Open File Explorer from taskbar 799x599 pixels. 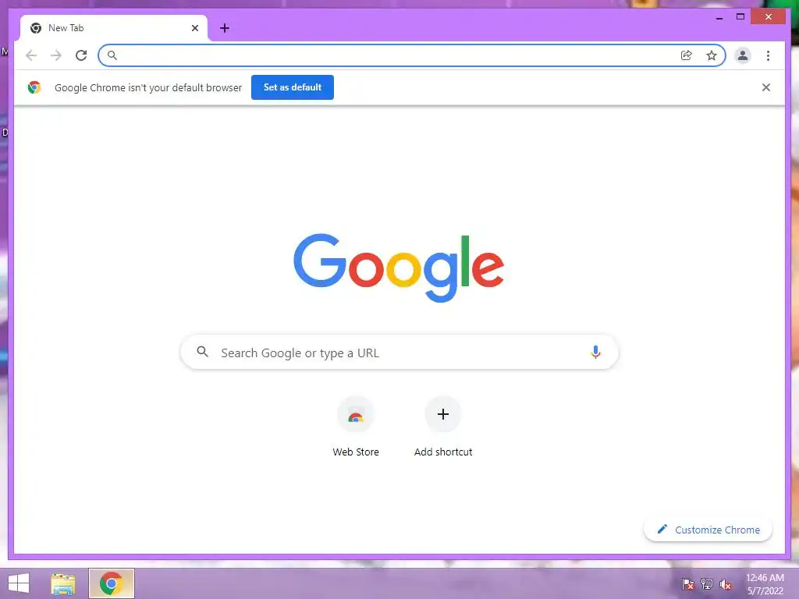63,583
